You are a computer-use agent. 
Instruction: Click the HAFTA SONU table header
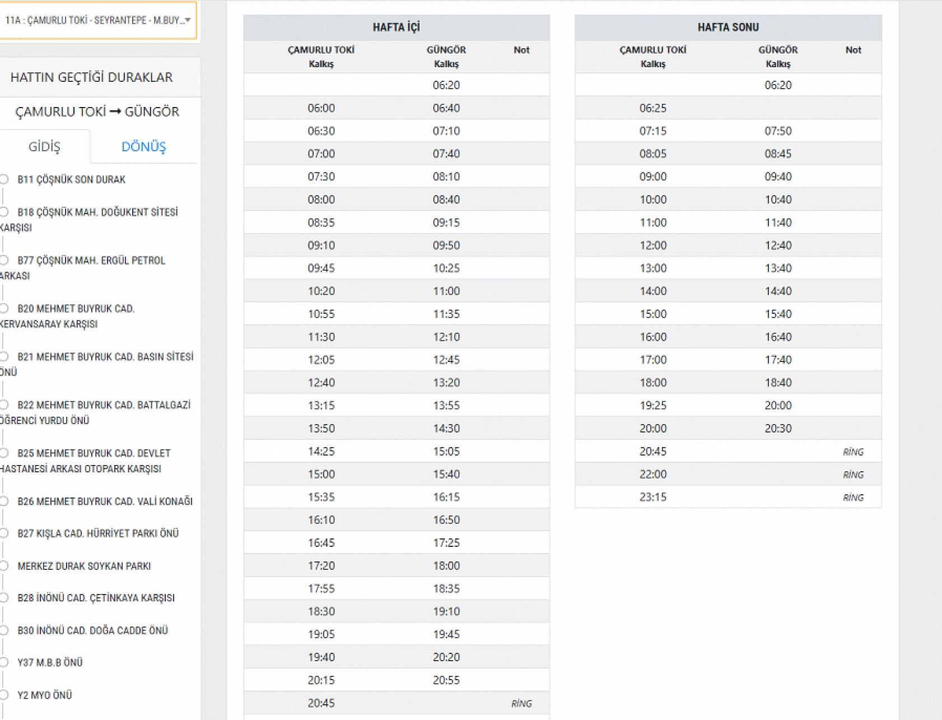pyautogui.click(x=728, y=27)
